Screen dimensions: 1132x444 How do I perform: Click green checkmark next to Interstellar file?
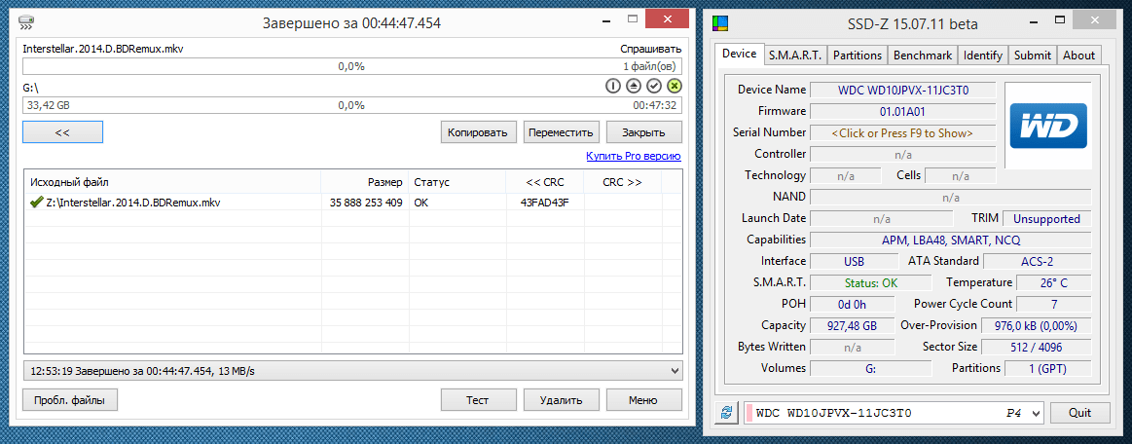pyautogui.click(x=36, y=203)
